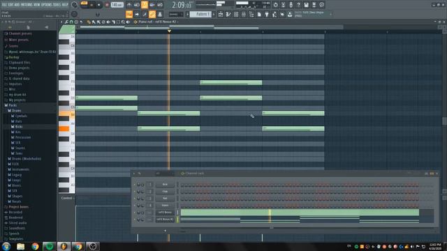Click the plug icon in second toolbar row
The width and height of the screenshot is (447, 251).
pos(267,14)
